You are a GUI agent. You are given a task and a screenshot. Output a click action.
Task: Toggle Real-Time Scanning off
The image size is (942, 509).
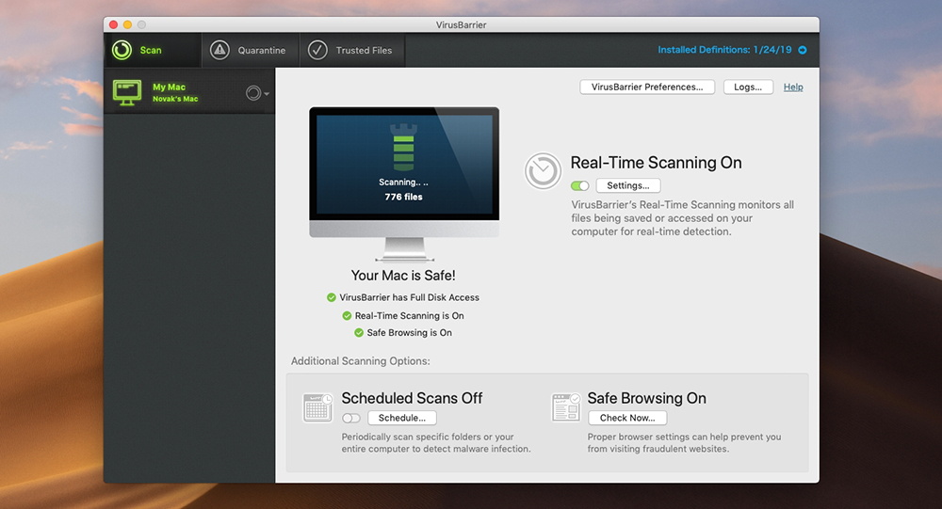coord(579,185)
